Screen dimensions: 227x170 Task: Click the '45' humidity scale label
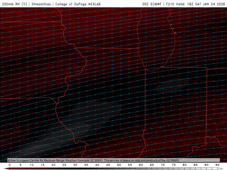coord(108,165)
